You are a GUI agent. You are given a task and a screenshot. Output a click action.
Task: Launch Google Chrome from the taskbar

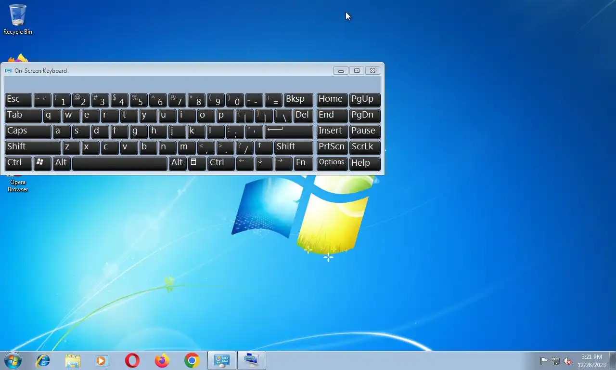click(192, 360)
